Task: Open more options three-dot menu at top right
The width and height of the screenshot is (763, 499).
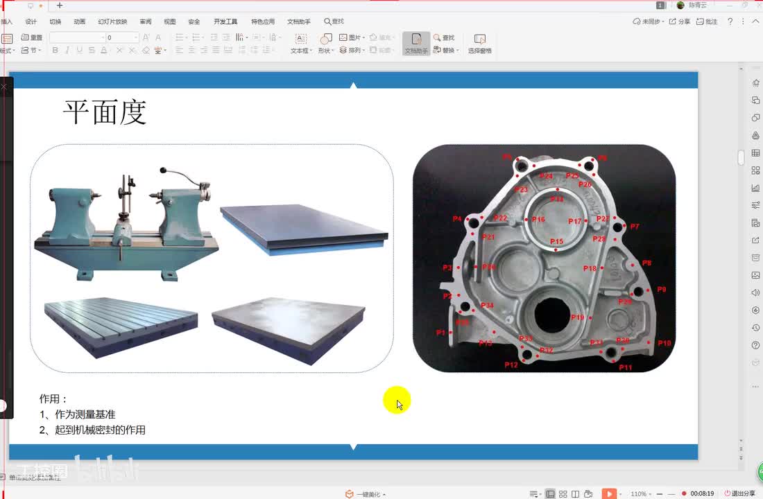Action: [x=743, y=21]
